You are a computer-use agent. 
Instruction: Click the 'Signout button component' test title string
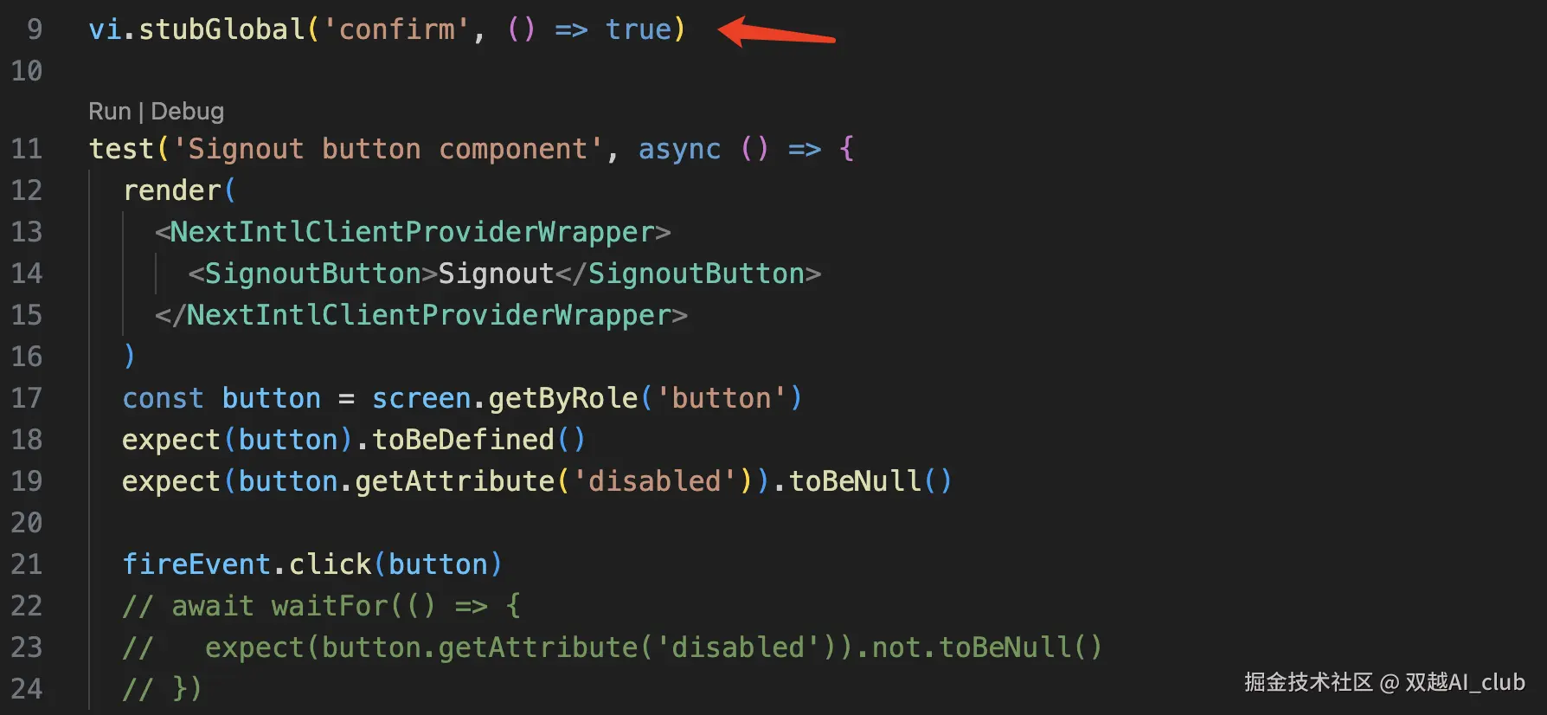coord(388,149)
